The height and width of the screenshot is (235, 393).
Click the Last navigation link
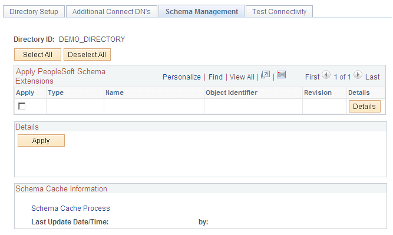point(372,77)
